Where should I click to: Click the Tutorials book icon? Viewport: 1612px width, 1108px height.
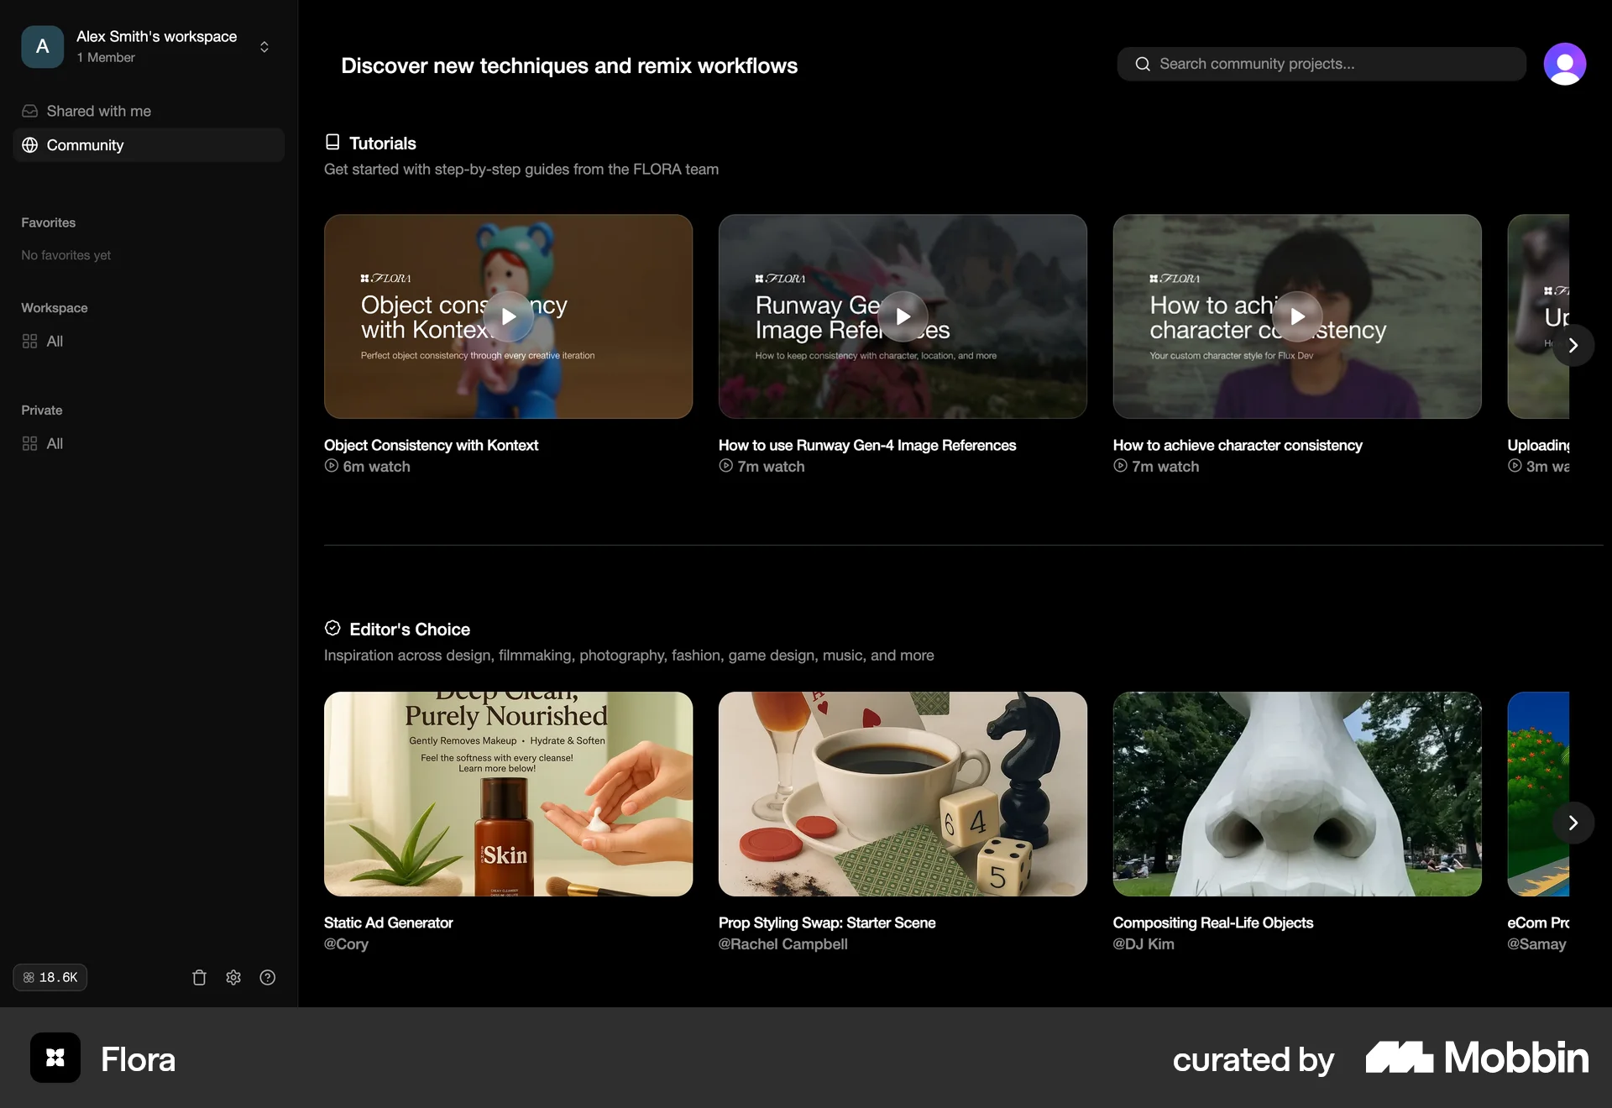click(x=332, y=142)
